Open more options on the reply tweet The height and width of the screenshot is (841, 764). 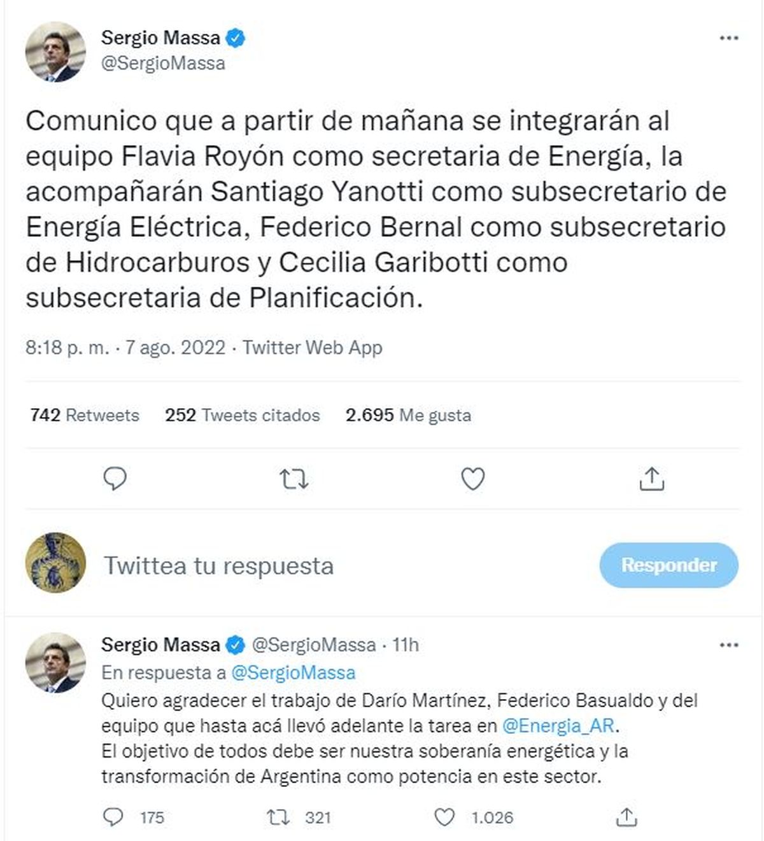point(728,645)
